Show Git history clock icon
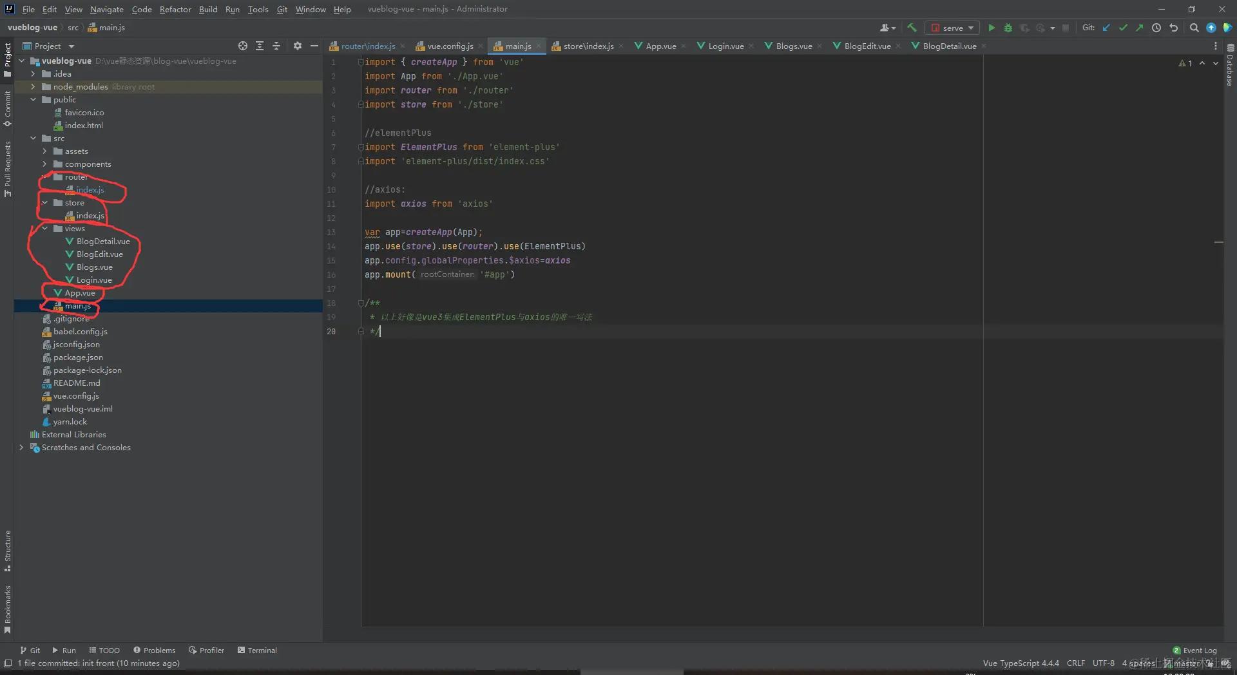1237x675 pixels. [x=1156, y=28]
